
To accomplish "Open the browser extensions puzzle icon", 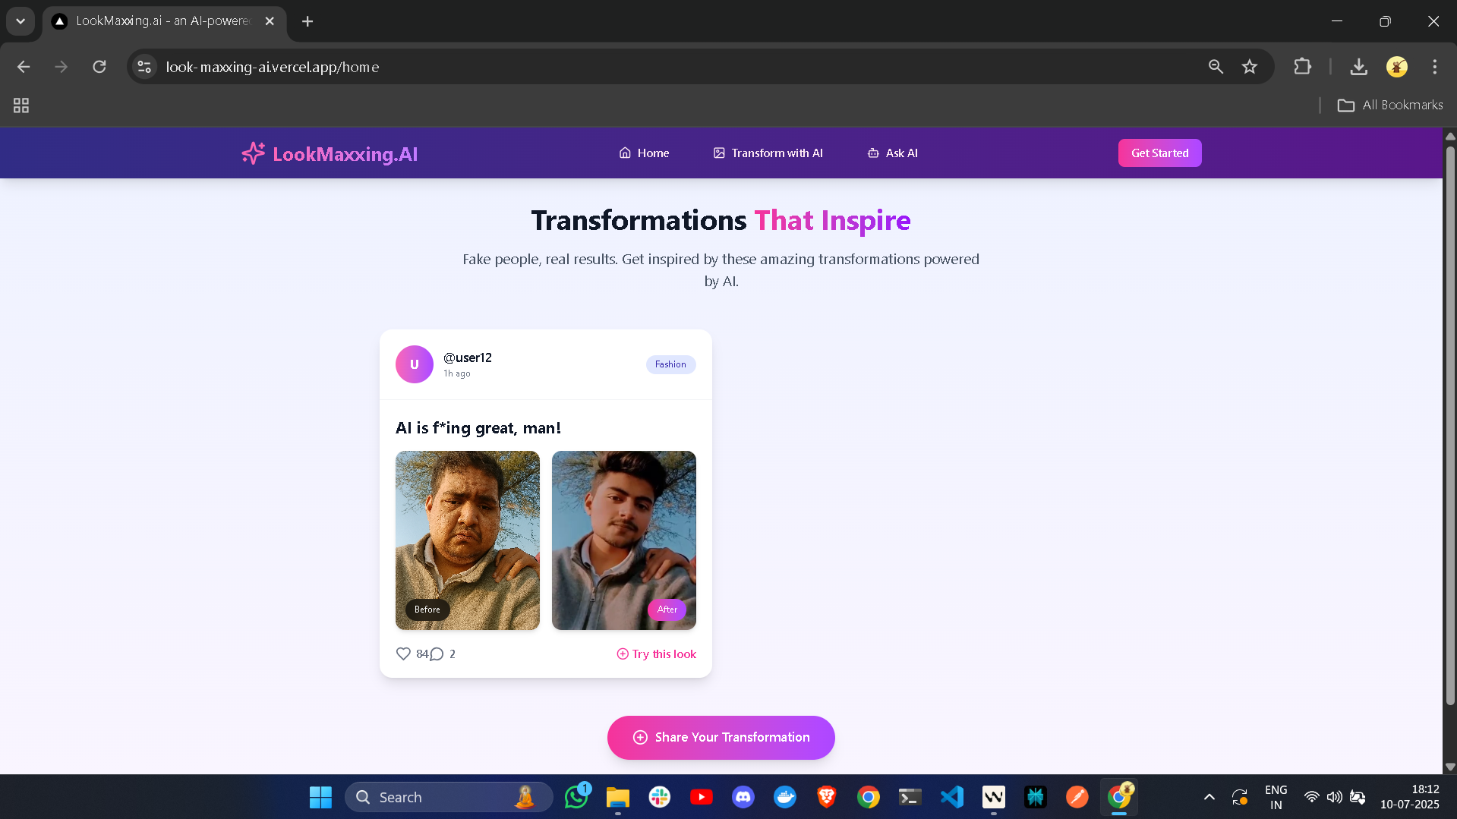I will tap(1301, 67).
